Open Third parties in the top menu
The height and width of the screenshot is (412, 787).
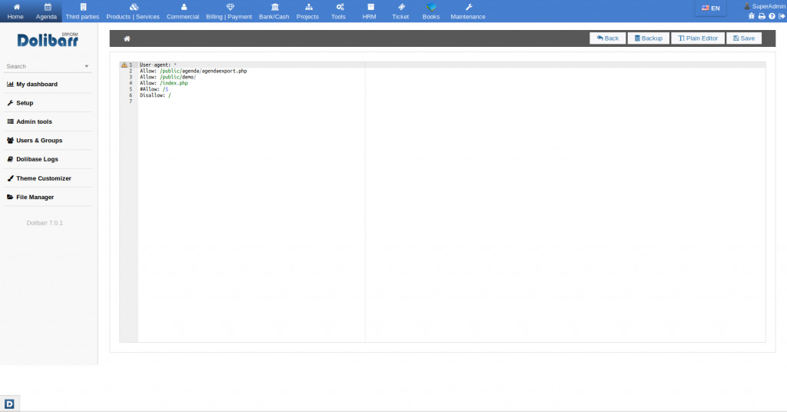coord(82,11)
